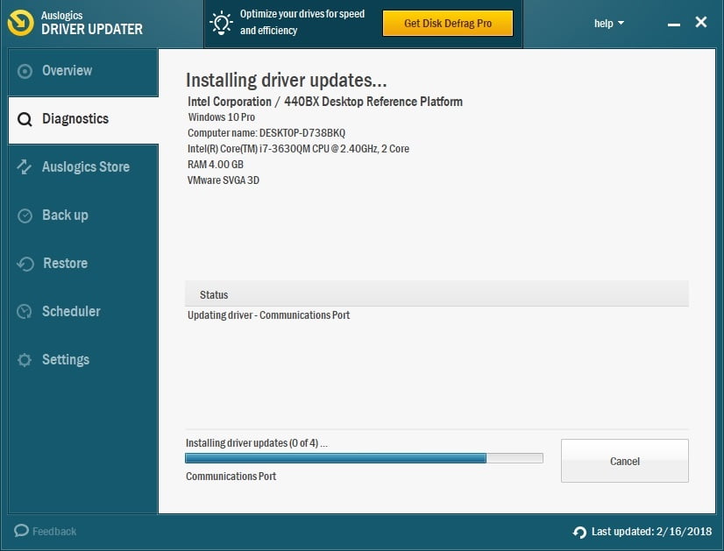Cancel the driver update installation
724x551 pixels.
click(624, 461)
